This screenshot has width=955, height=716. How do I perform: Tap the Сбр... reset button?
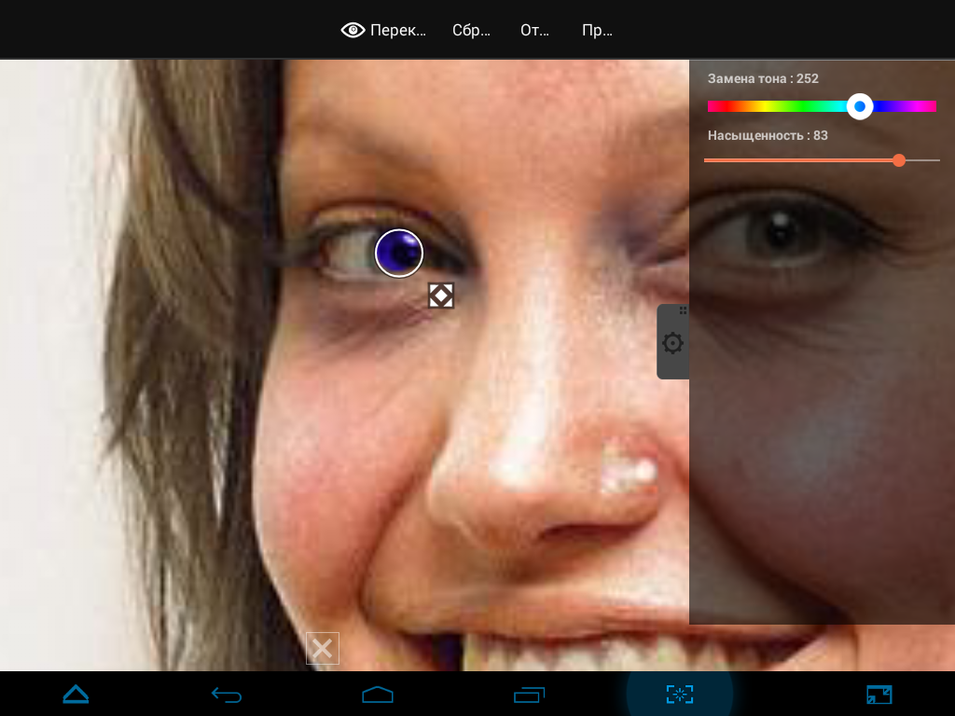point(471,31)
